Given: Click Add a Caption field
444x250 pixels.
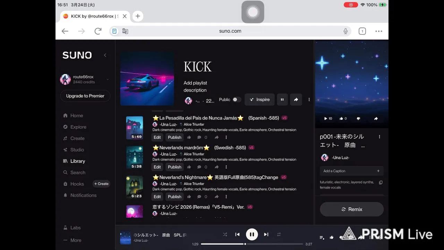Looking at the screenshot, I should (352, 171).
